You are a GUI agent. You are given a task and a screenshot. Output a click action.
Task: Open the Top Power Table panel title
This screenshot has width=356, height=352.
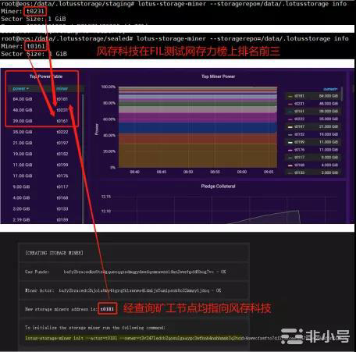pyautogui.click(x=46, y=76)
